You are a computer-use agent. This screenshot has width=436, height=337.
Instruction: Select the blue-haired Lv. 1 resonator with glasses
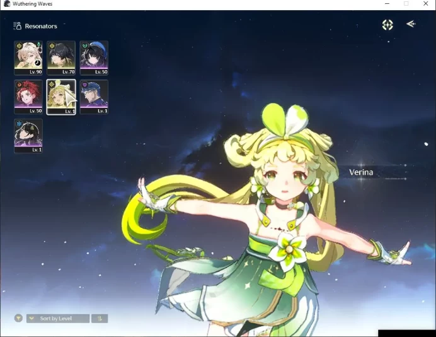(x=94, y=97)
